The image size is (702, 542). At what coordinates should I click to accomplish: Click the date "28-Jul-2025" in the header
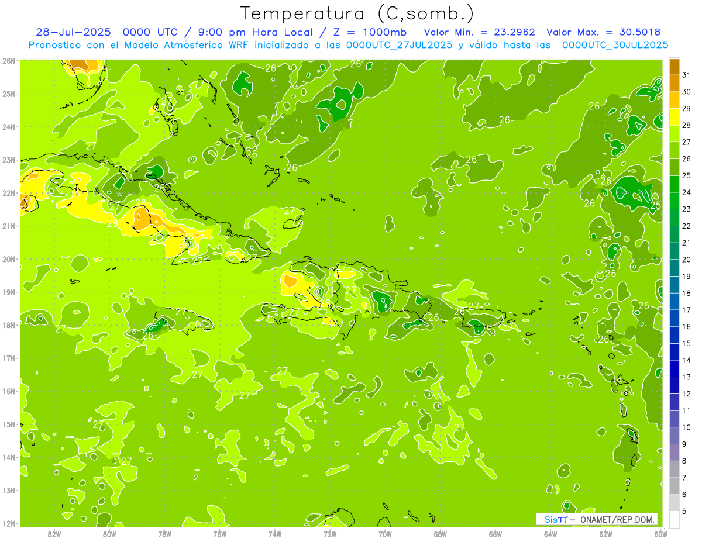[x=73, y=32]
